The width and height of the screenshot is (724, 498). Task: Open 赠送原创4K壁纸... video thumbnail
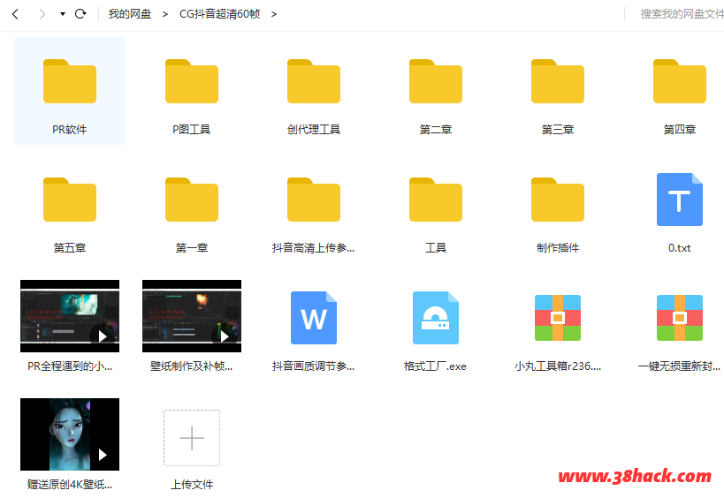70,434
